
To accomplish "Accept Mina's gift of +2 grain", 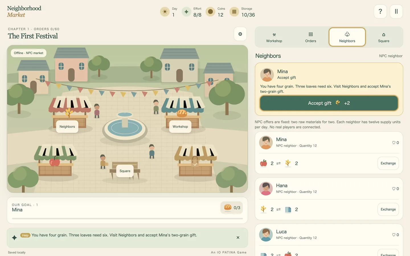I will tap(329, 103).
